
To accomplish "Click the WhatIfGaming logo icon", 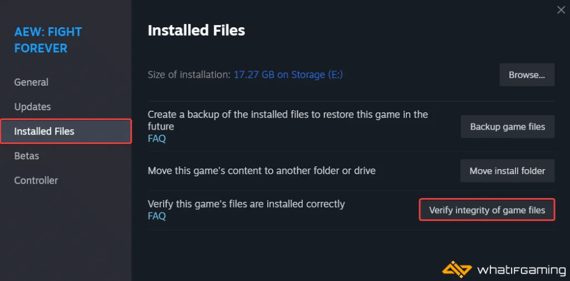I will [x=456, y=269].
